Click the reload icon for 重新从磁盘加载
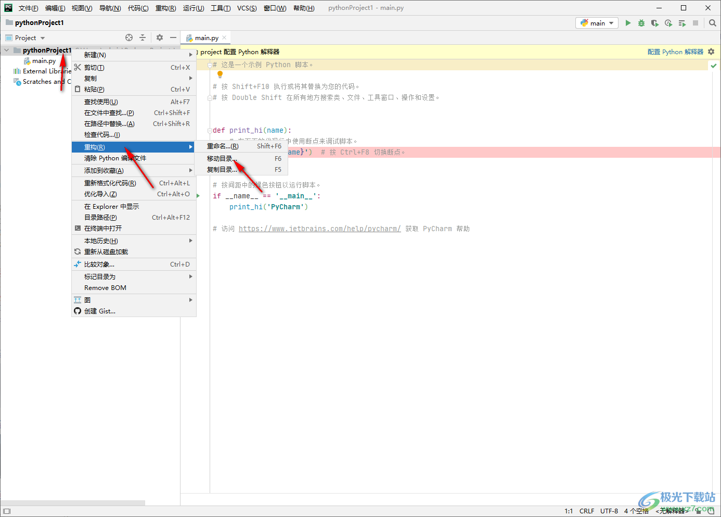Screen dimensions: 721x517 (78, 251)
